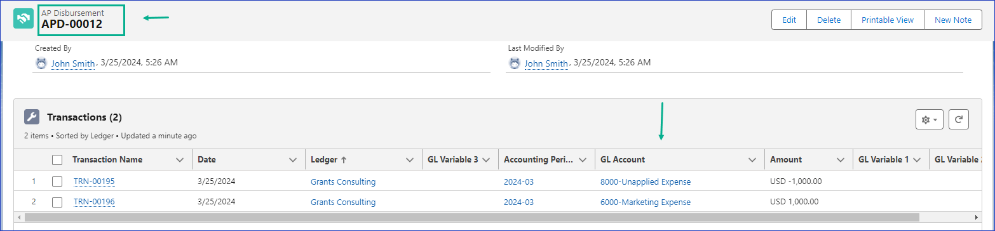Viewport: 995px width, 231px height.
Task: Open John Smith link under Created By
Action: click(73, 63)
